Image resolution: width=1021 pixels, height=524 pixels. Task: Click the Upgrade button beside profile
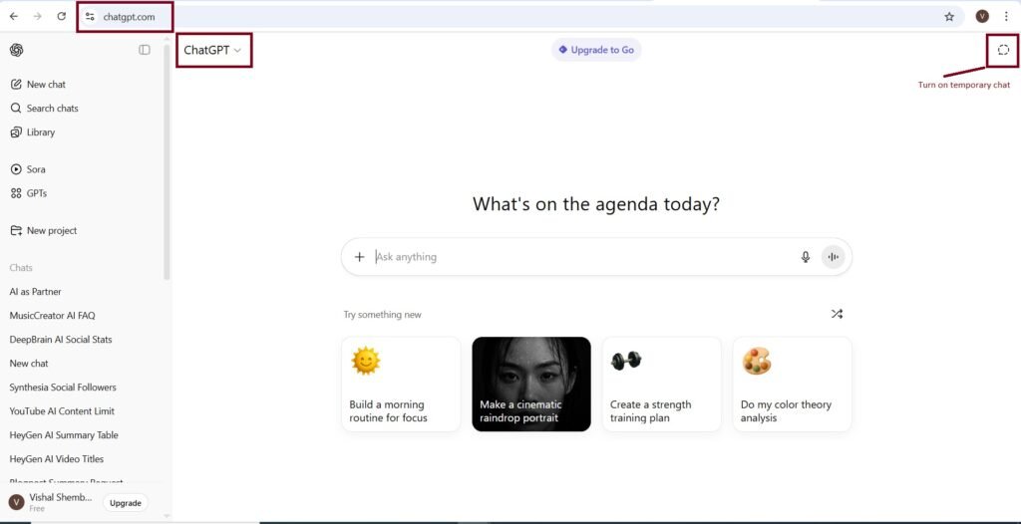(x=126, y=503)
